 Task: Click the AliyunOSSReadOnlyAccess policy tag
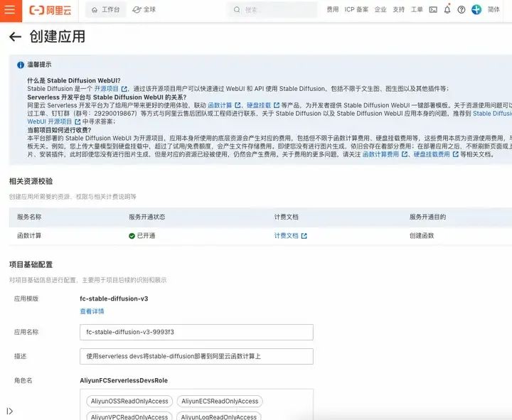(129, 402)
